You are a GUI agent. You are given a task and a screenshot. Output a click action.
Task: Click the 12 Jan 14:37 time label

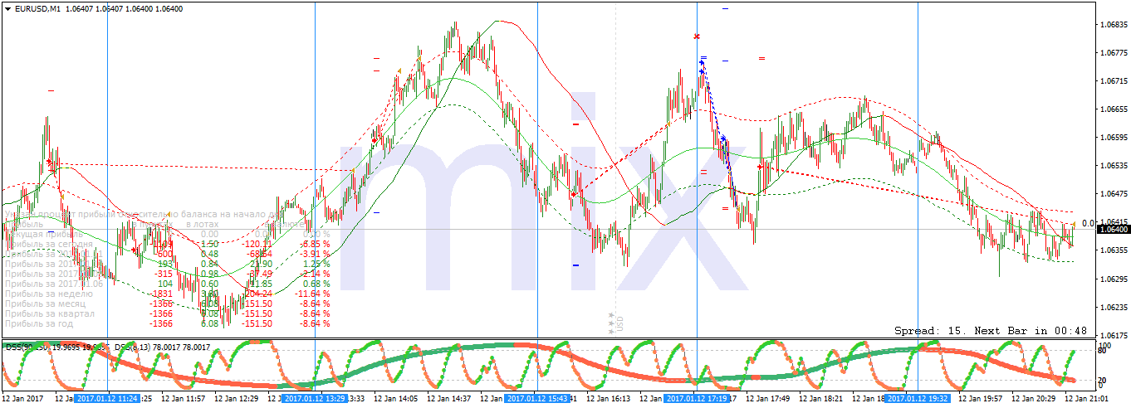pos(449,399)
